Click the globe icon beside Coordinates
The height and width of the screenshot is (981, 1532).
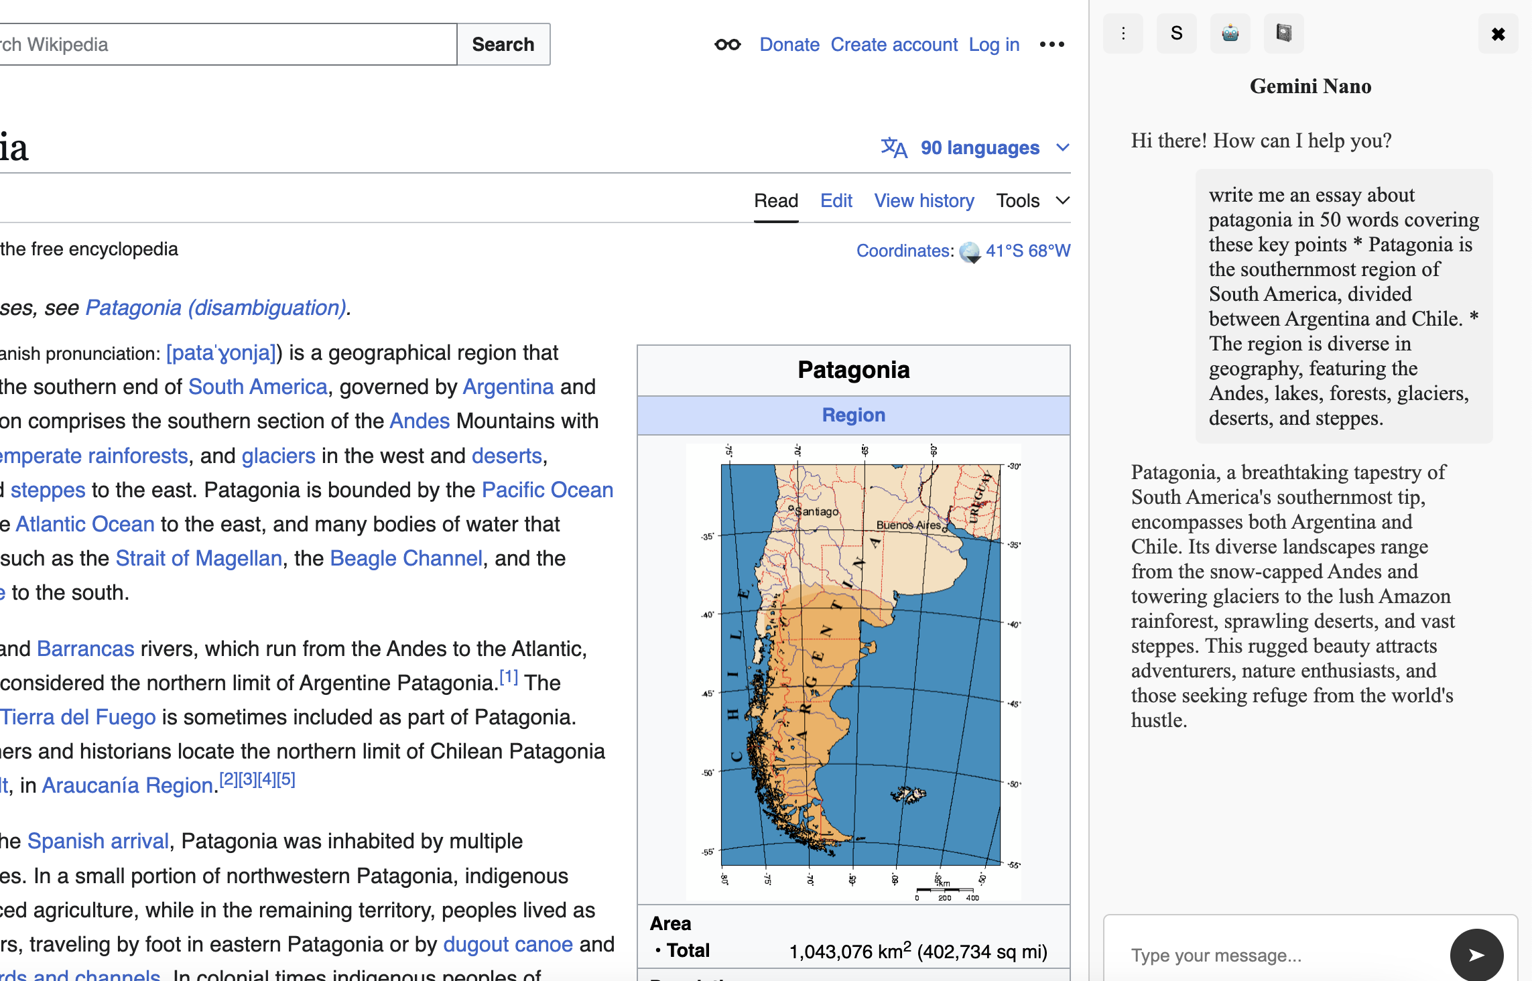point(970,252)
